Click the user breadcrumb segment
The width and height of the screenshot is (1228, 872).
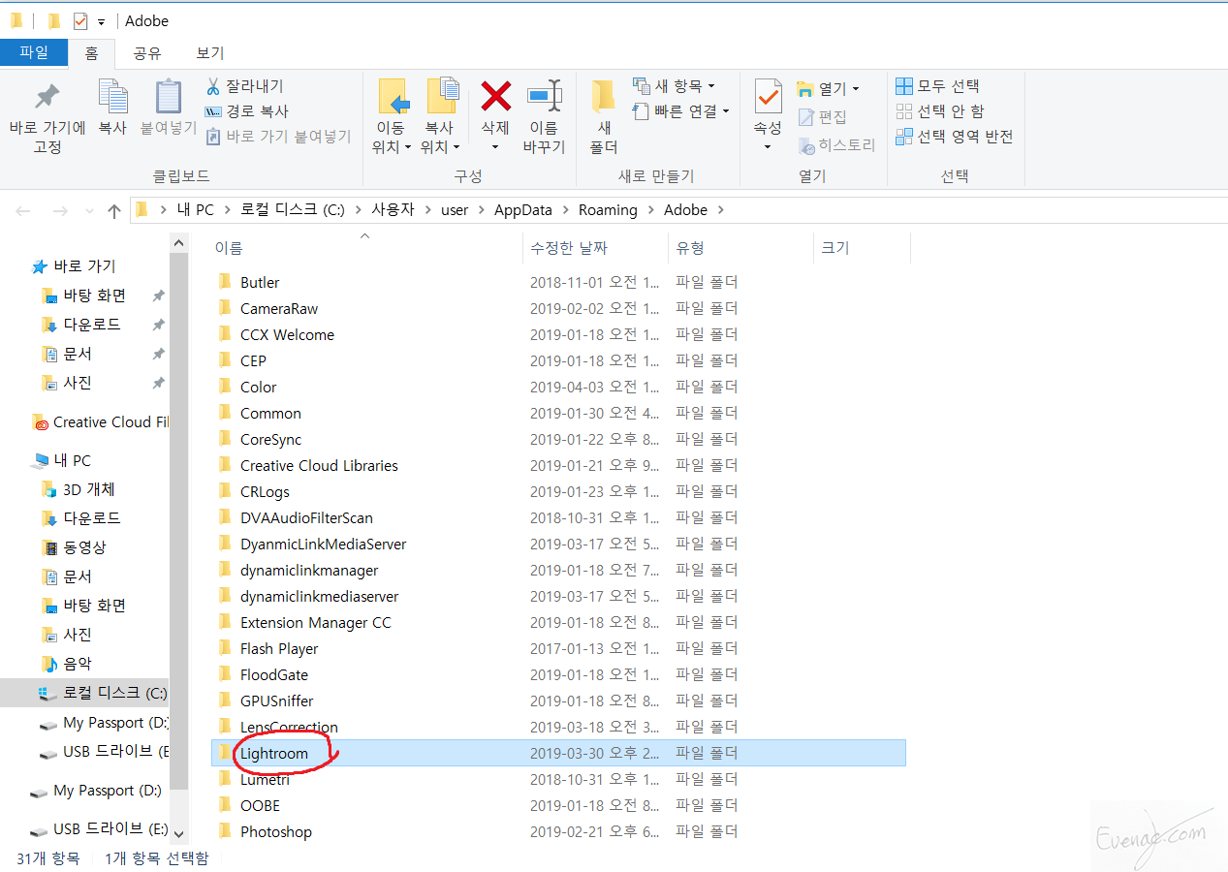455,210
